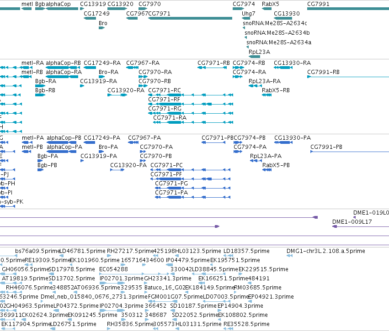Viewport: 389px width, 331px height.
Task: Select snoRNA:Me28S-A2634c label
Action: (275, 23)
